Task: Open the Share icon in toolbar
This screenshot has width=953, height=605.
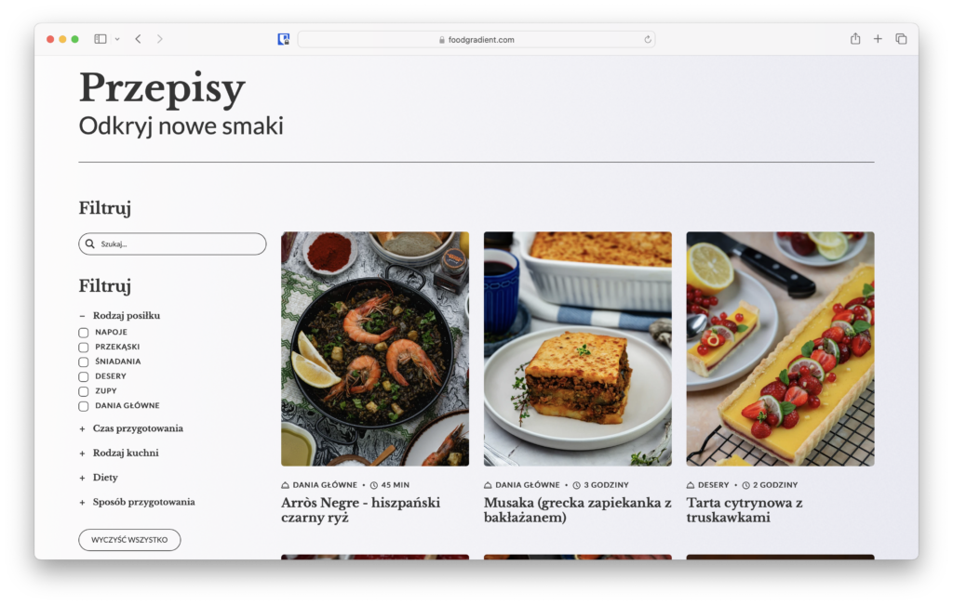Action: click(x=855, y=39)
